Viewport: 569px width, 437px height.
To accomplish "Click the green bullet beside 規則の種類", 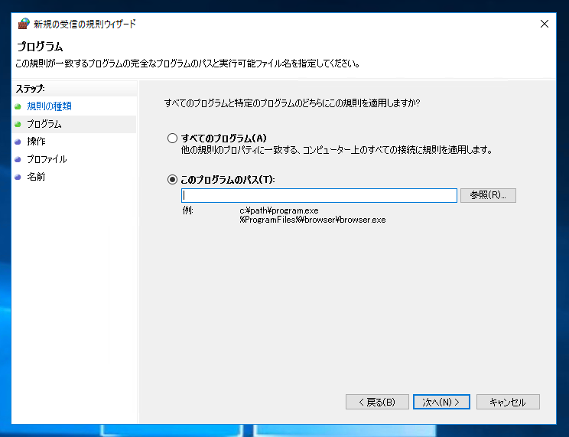I will (x=18, y=106).
